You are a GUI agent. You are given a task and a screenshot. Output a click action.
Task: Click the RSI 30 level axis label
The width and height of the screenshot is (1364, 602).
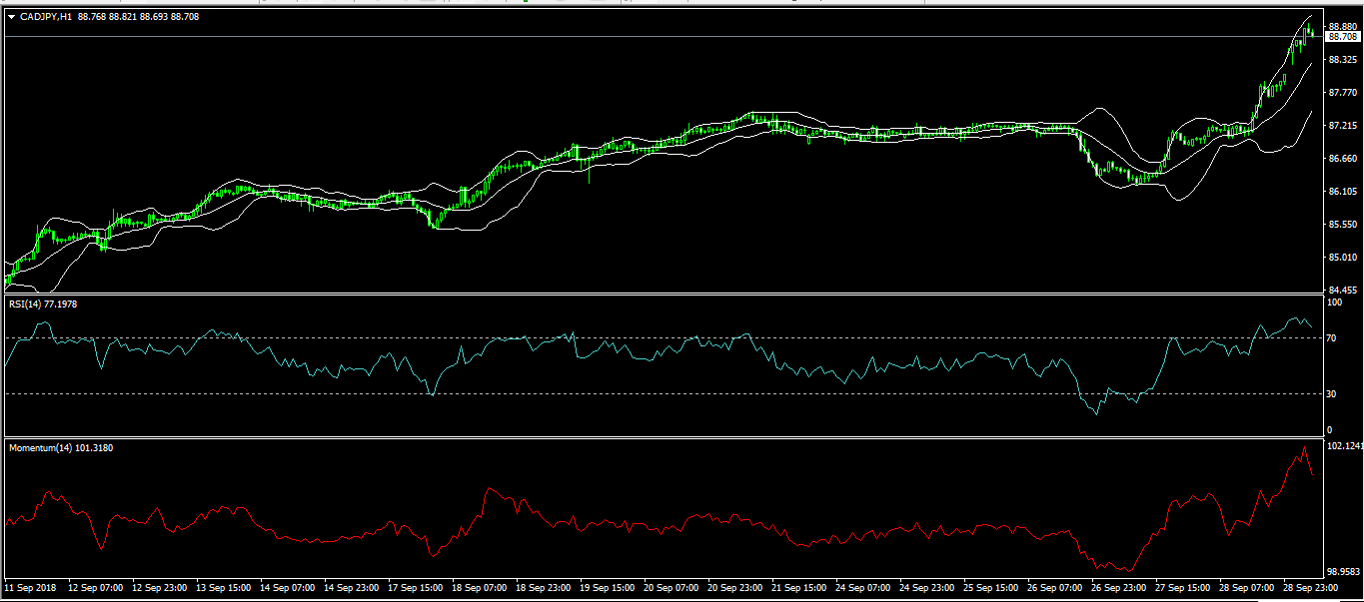tap(1331, 393)
